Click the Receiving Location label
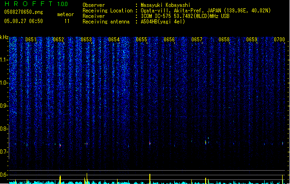Image resolution: width=290 pixels, height=184 pixels. 107,11
